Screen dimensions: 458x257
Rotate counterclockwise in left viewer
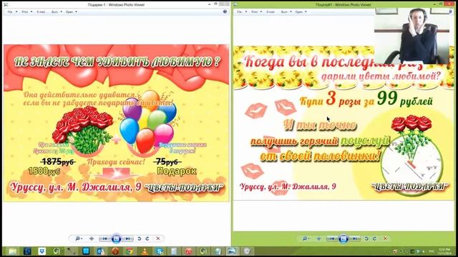pyautogui.click(x=140, y=238)
